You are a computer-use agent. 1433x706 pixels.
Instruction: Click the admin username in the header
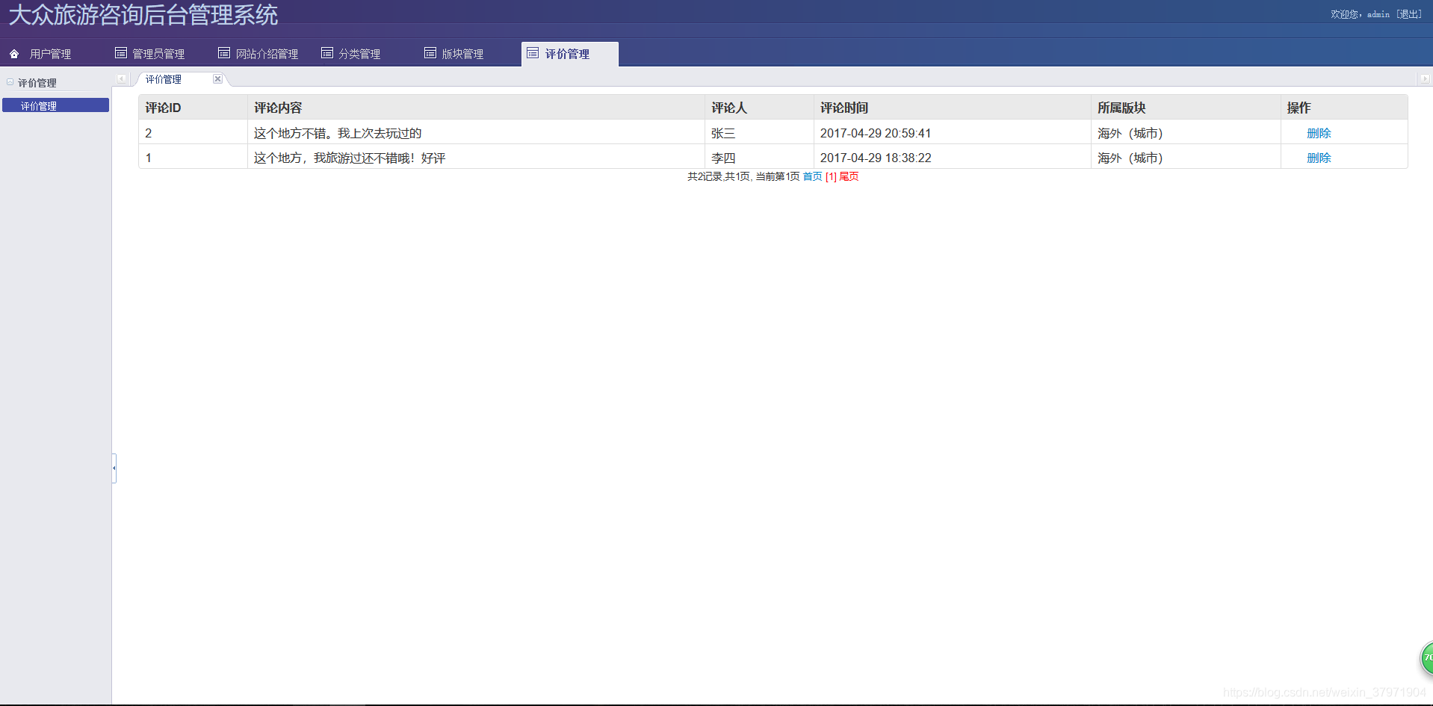point(1378,14)
